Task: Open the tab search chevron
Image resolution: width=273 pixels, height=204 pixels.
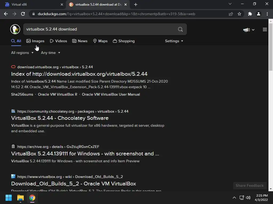Action: pos(230,4)
